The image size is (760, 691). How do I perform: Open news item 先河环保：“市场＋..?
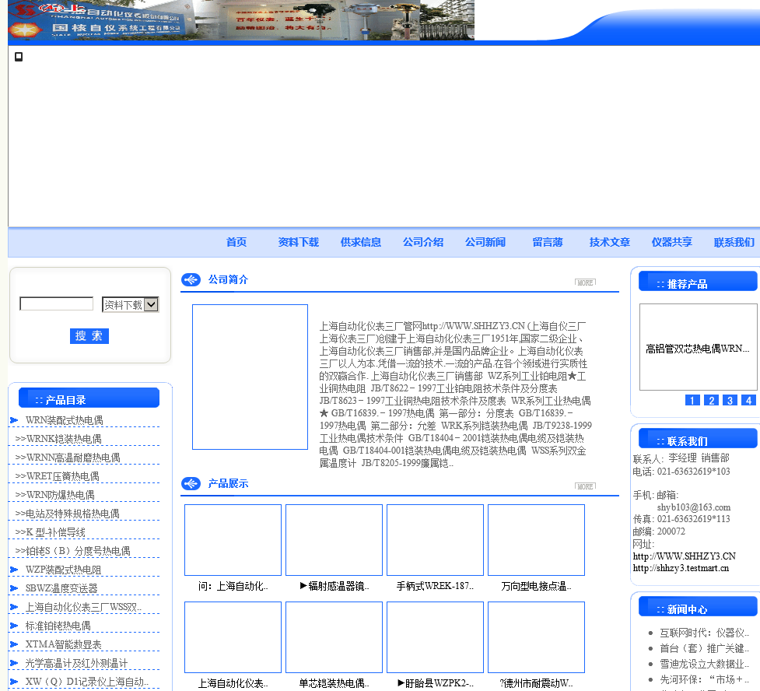click(x=704, y=679)
